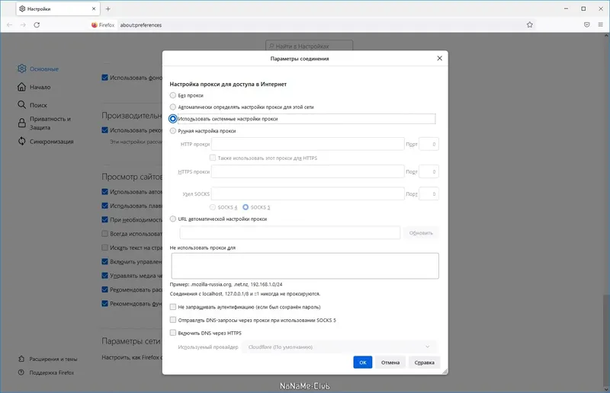Click the page vertical scrollbar thumb
Viewport: 610px width, 393px height.
[x=606, y=340]
